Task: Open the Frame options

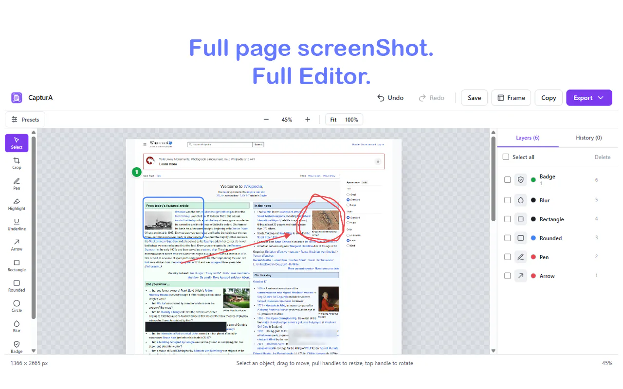Action: click(x=511, y=98)
